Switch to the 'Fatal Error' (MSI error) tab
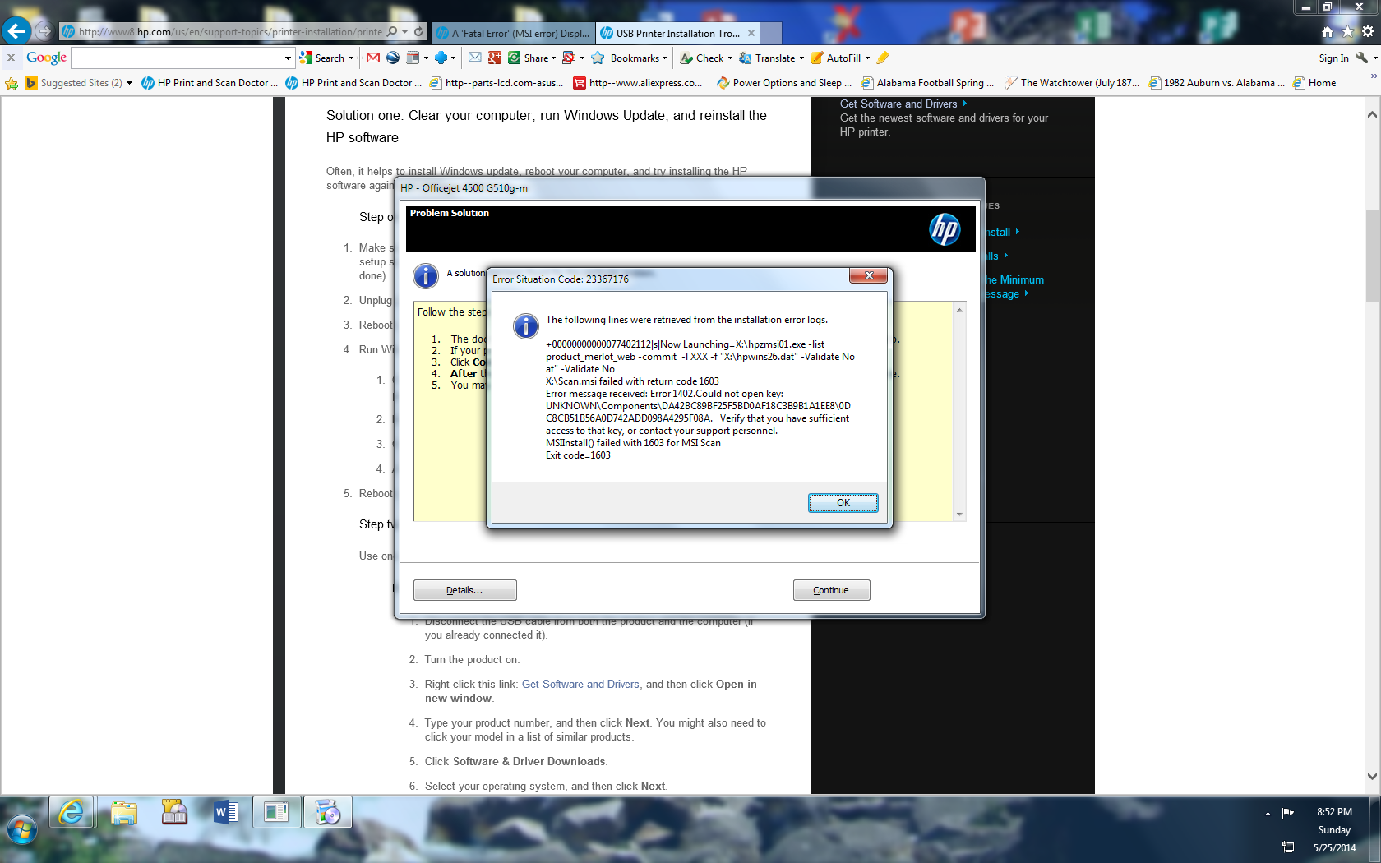Viewport: 1381px width, 863px height. (513, 33)
